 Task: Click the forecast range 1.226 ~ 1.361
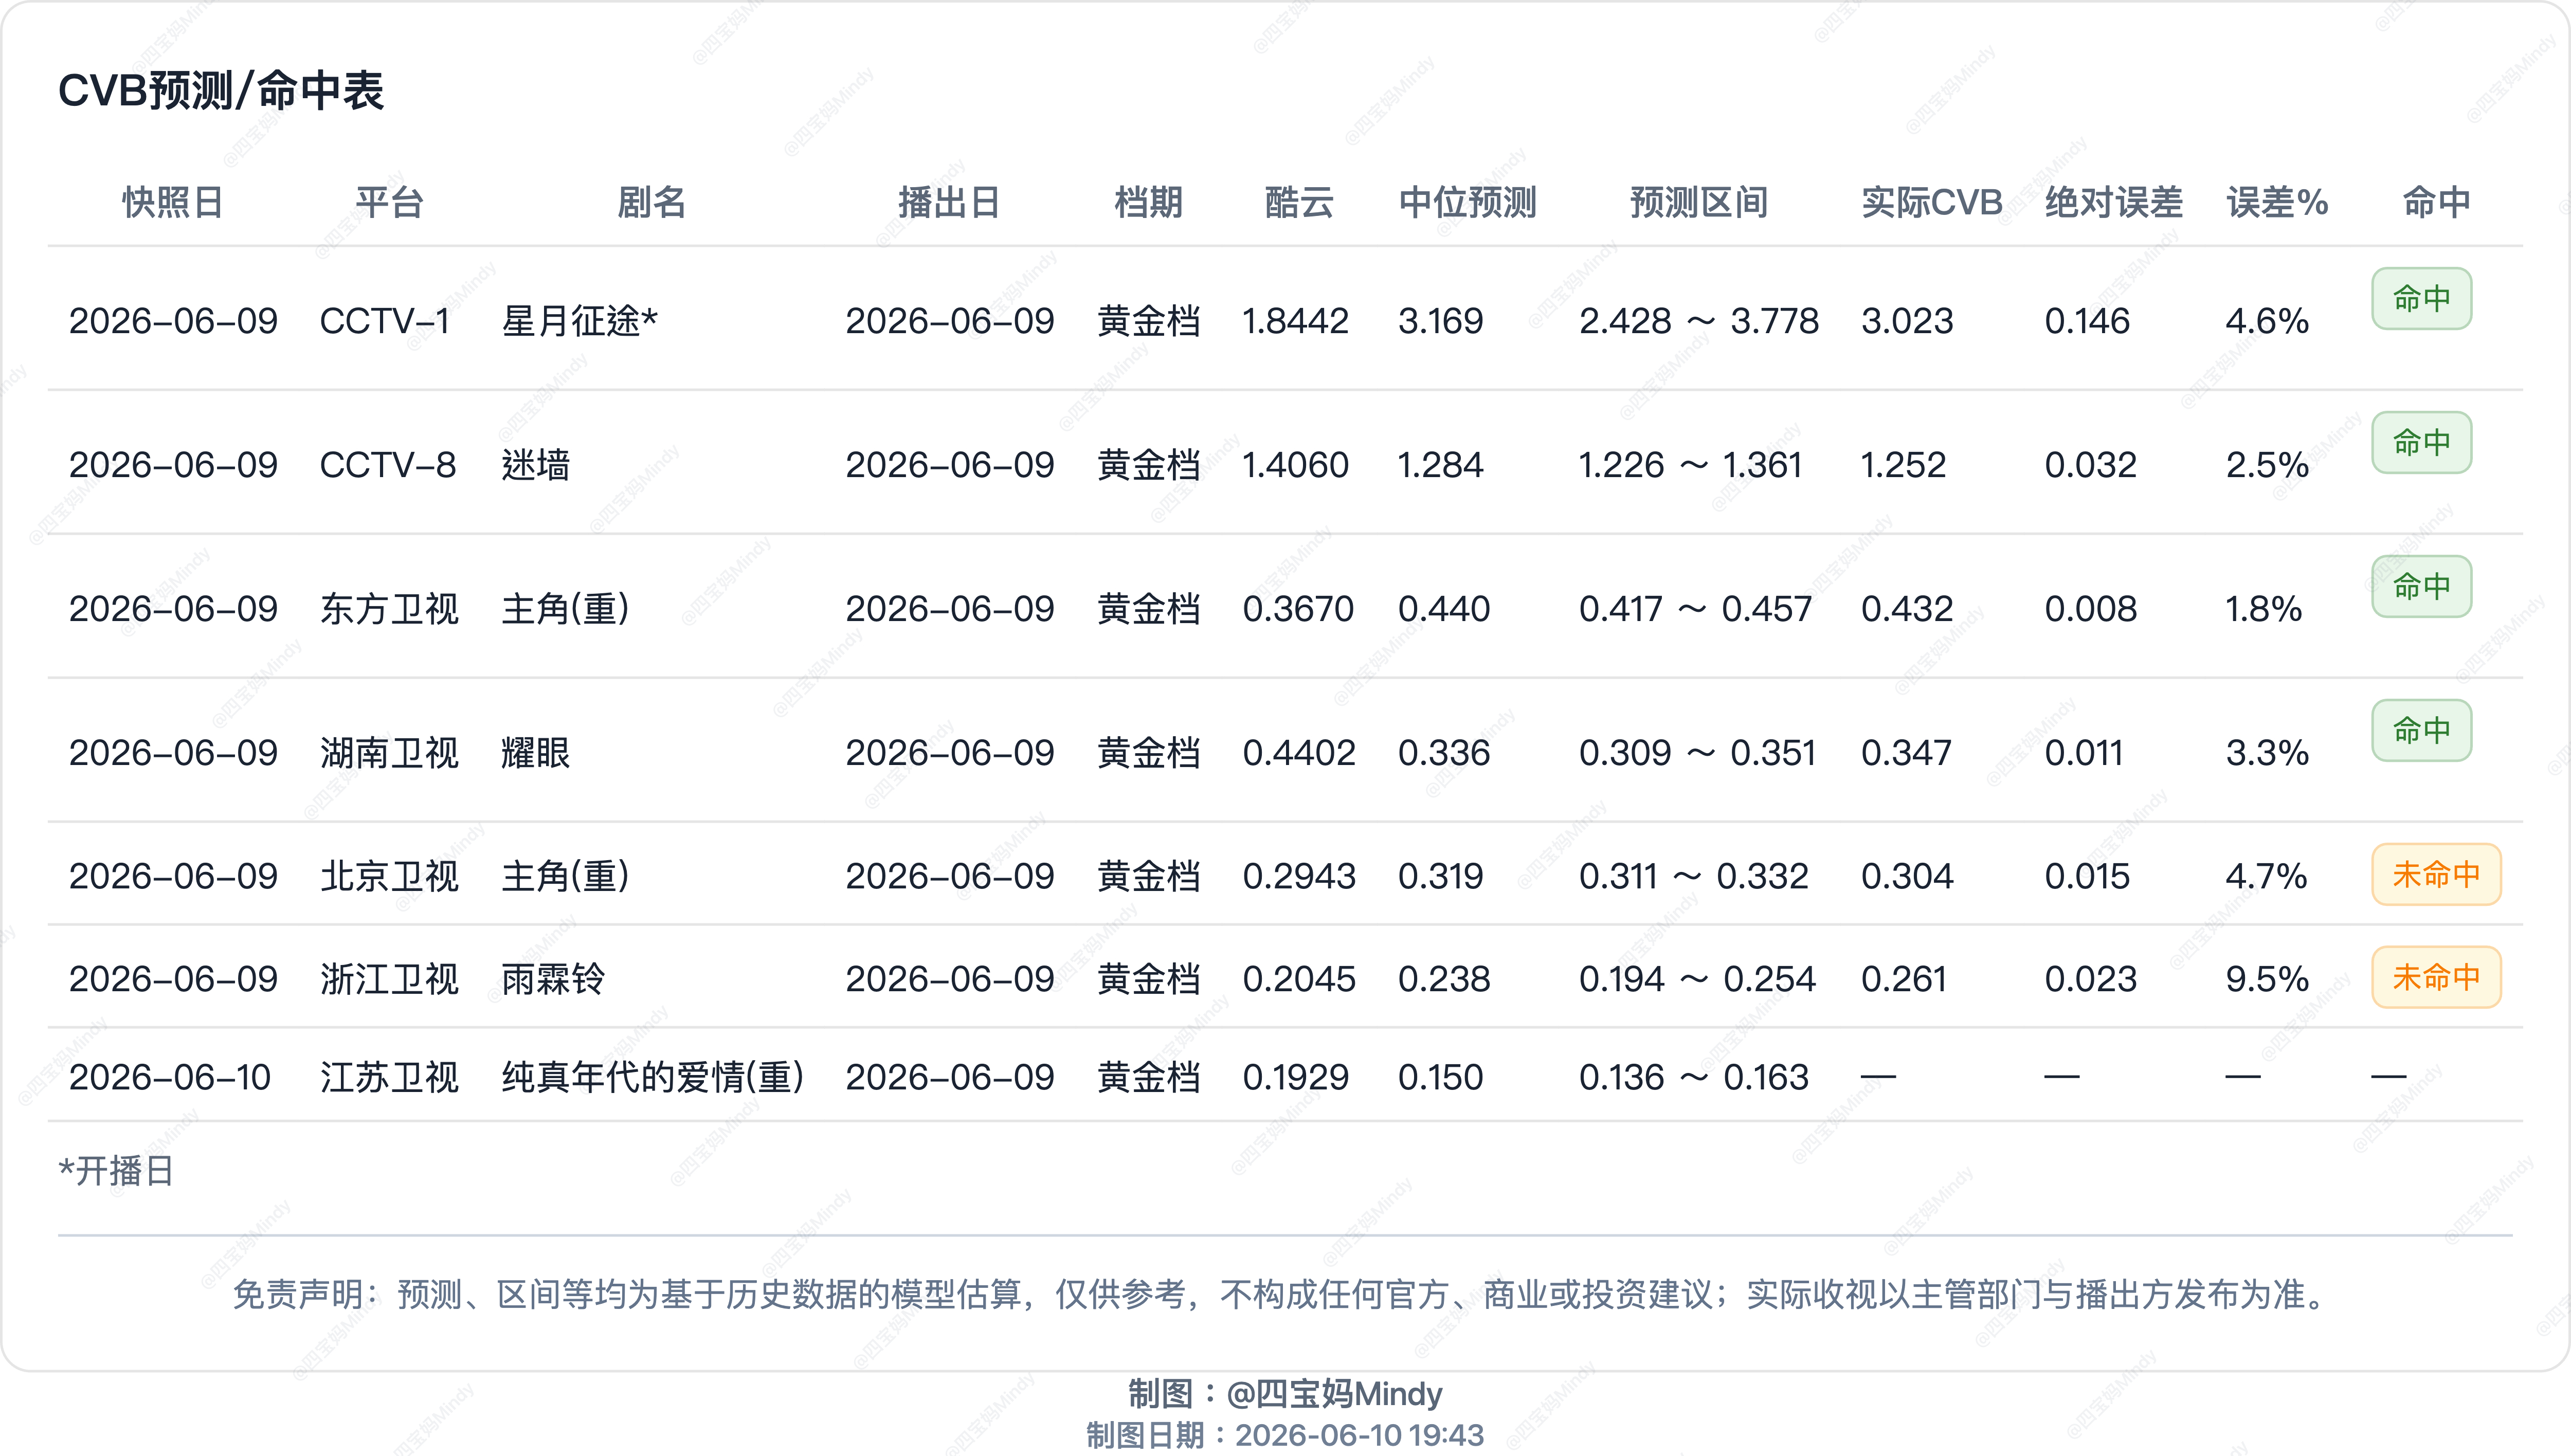click(x=1690, y=465)
